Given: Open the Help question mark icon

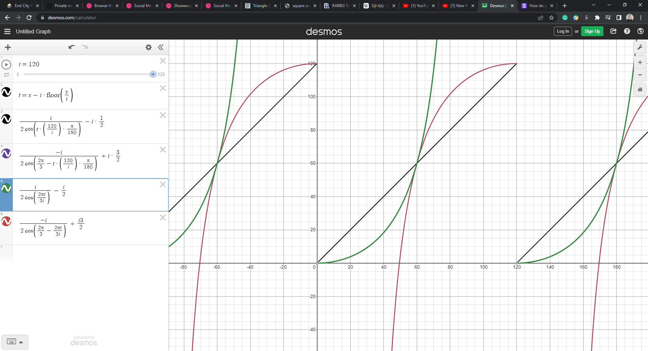Looking at the screenshot, I should tap(627, 31).
